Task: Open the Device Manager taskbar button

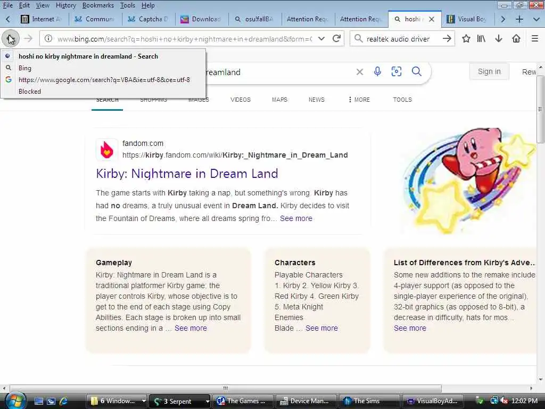Action: 305,401
